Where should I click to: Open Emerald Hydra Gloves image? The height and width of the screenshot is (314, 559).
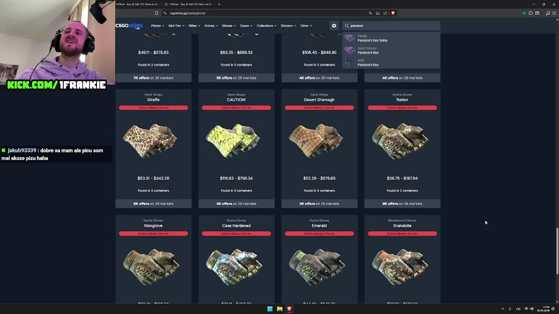point(317,266)
